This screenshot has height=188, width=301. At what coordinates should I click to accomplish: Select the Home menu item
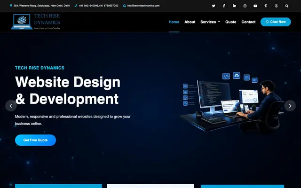pyautogui.click(x=174, y=22)
